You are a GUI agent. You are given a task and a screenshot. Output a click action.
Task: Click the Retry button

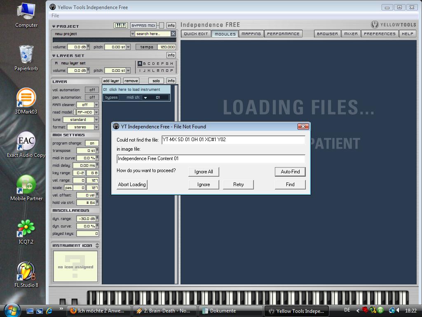tap(239, 185)
